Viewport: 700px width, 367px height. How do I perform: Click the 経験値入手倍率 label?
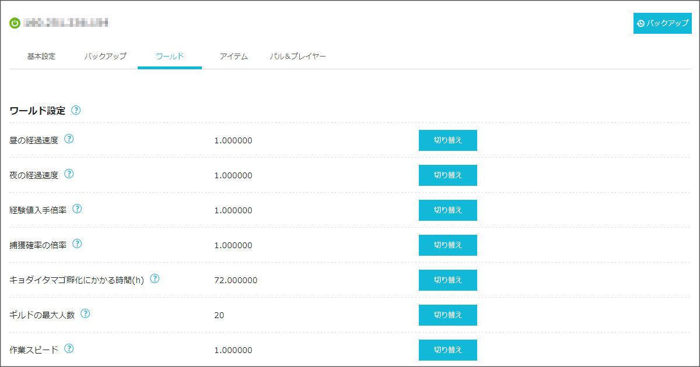[x=38, y=210]
